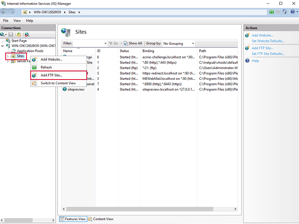
Task: Open the Filter dropdown arrow
Action: pyautogui.click(x=105, y=43)
